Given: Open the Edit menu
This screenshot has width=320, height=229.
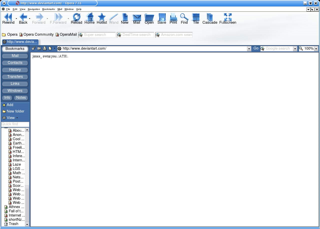Looking at the screenshot, I should [x=15, y=9].
